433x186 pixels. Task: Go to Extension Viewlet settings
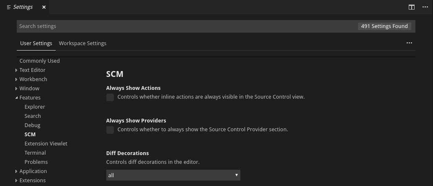point(46,143)
